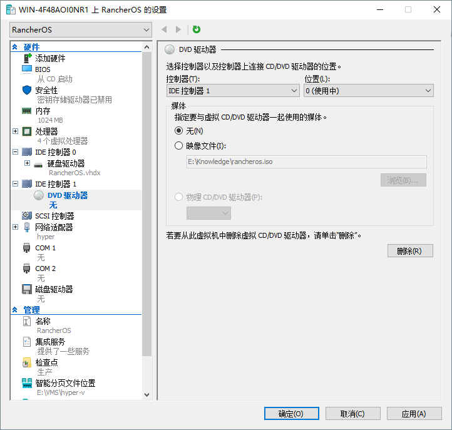Click the hard drive (硬盘驱动器) icon
This screenshot has height=430, width=452.
(38, 165)
